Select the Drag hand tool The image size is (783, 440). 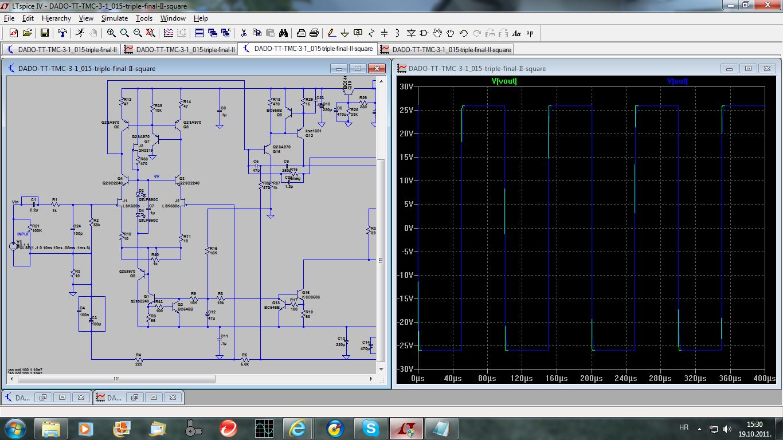451,33
